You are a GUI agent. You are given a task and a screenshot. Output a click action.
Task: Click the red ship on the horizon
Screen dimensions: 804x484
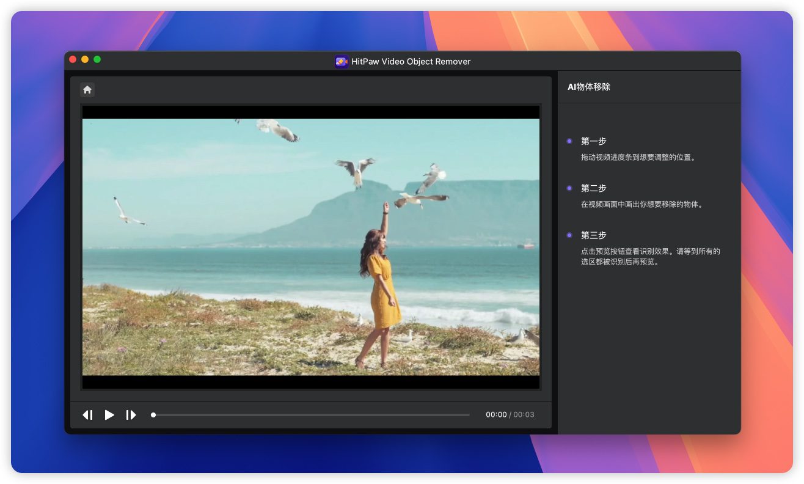(x=525, y=245)
